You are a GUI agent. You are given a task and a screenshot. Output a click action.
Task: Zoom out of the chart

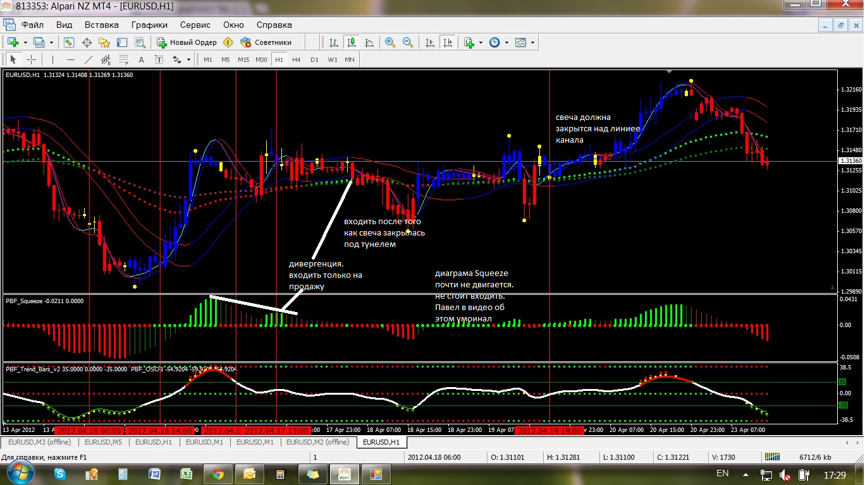click(408, 42)
